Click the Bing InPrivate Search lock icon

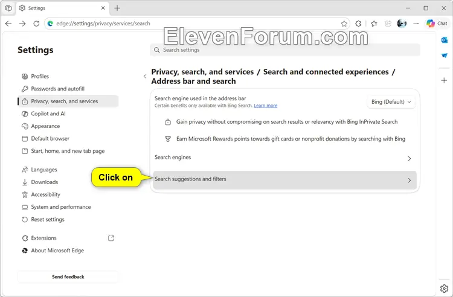(167, 122)
